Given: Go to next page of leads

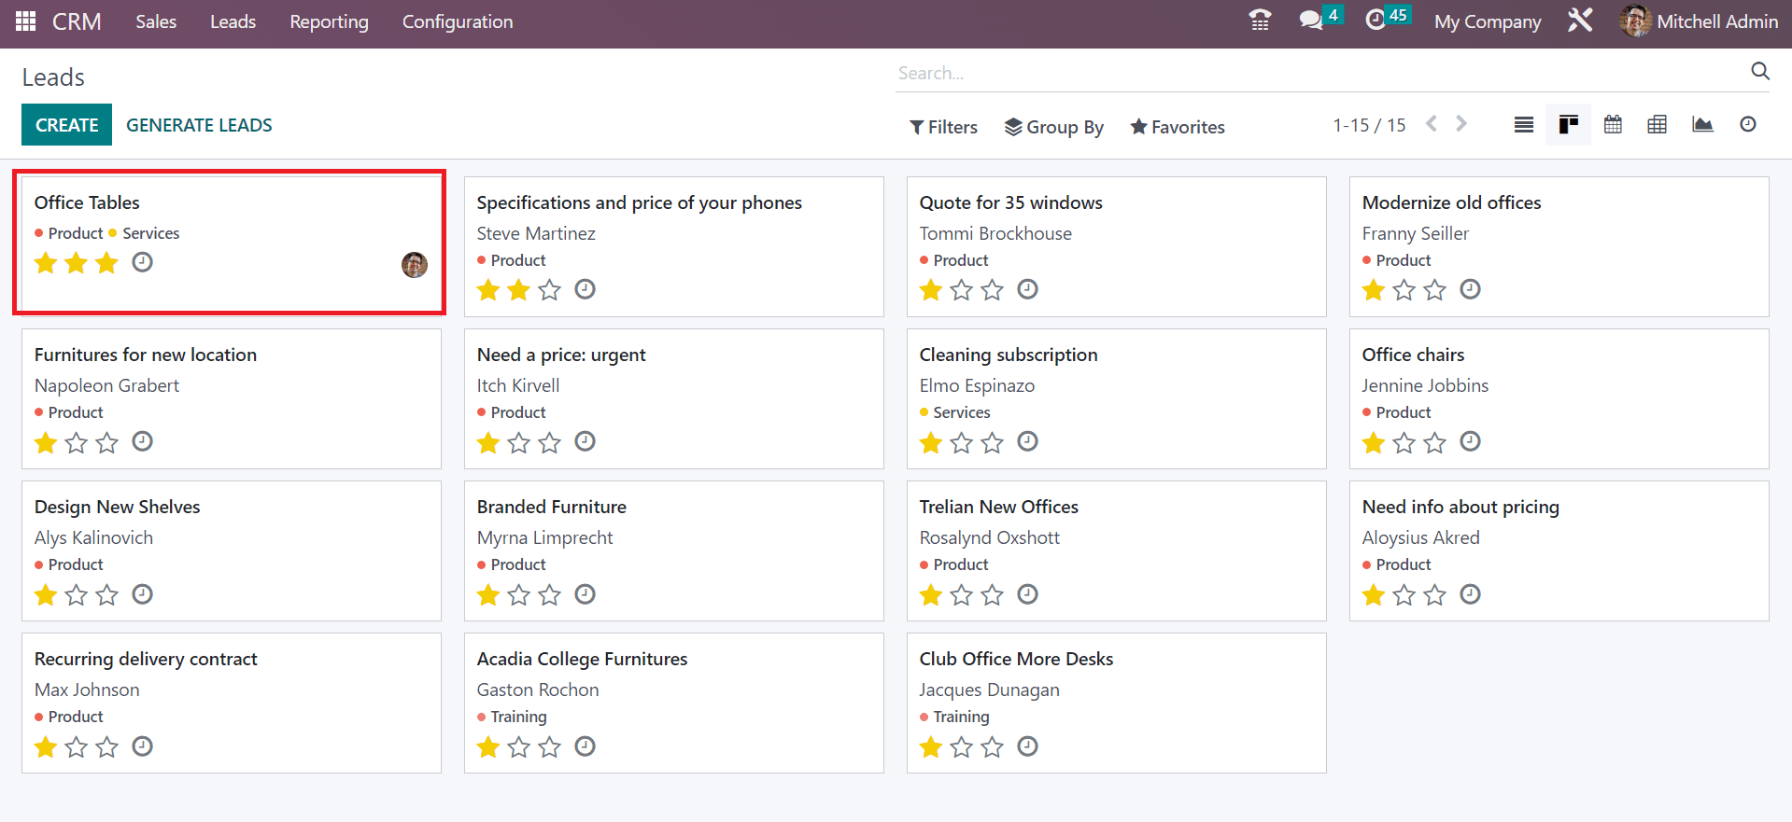Looking at the screenshot, I should pos(1461,124).
